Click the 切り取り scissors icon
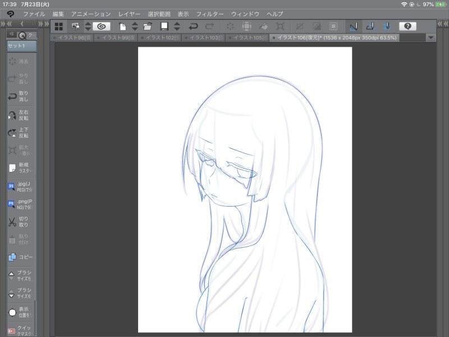The width and height of the screenshot is (449, 337). [12, 222]
